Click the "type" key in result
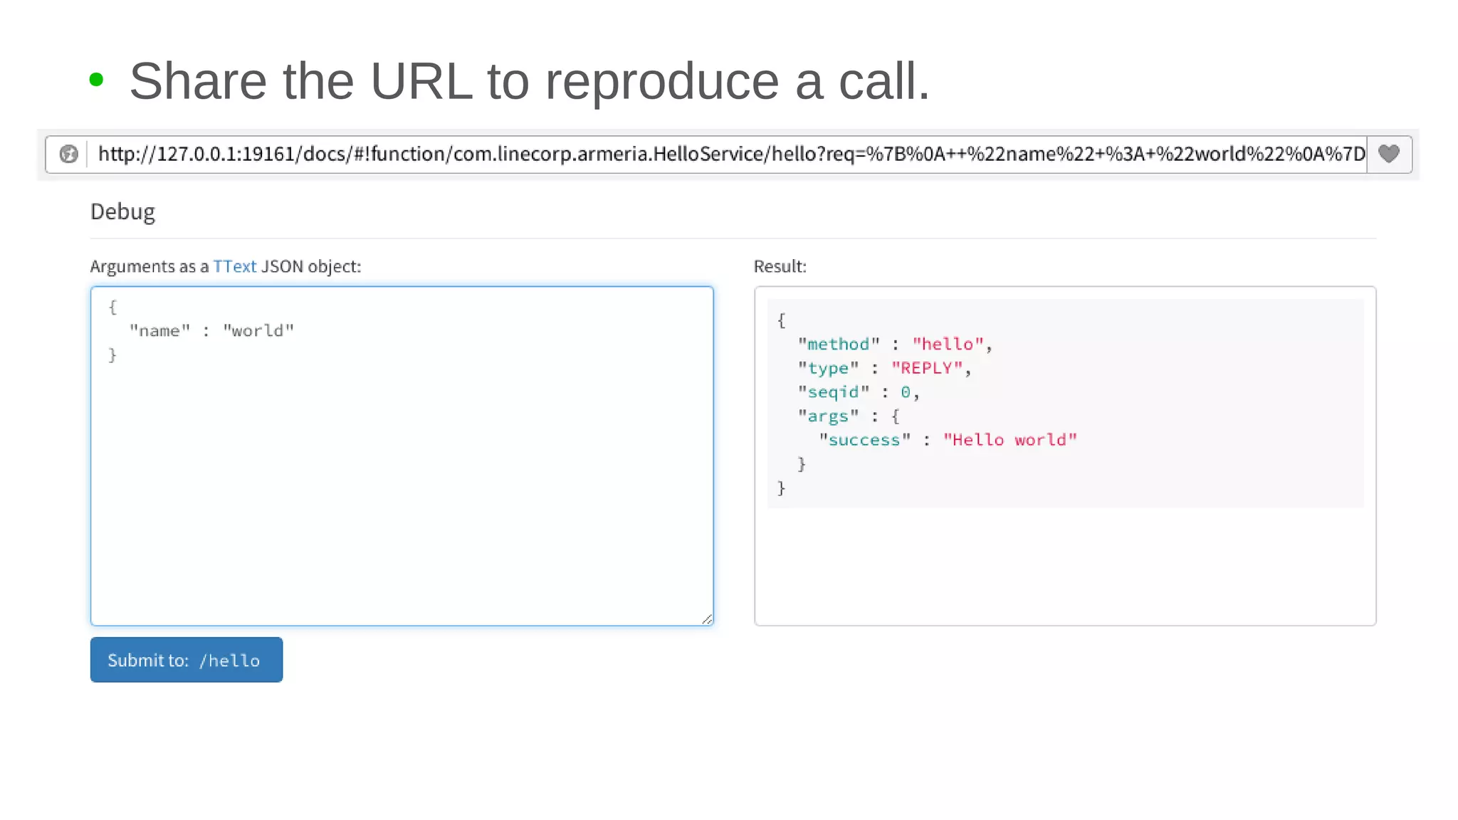Image resolution: width=1458 pixels, height=820 pixels. 829,368
